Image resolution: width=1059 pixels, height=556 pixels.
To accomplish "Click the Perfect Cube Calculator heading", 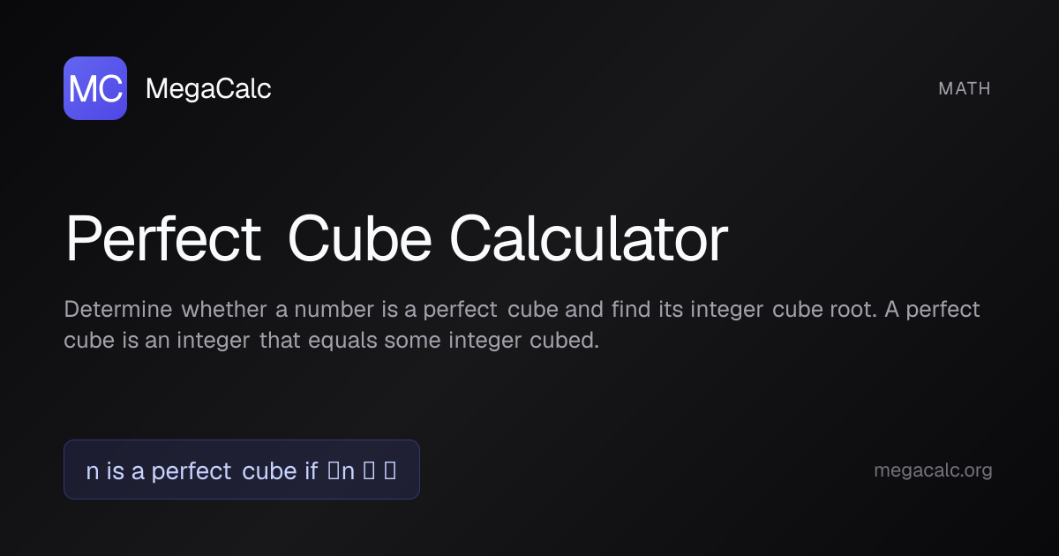I will [396, 240].
